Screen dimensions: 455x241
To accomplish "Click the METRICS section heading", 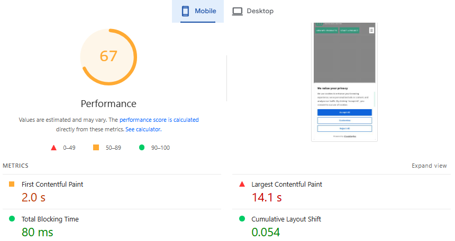I will [16, 166].
